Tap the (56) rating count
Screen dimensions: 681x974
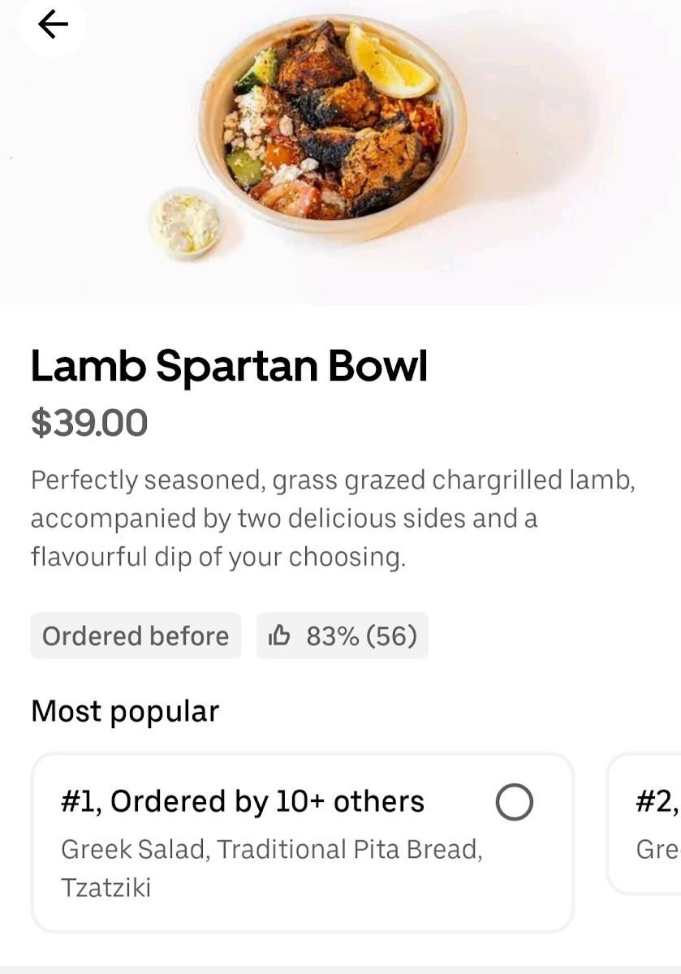[391, 636]
